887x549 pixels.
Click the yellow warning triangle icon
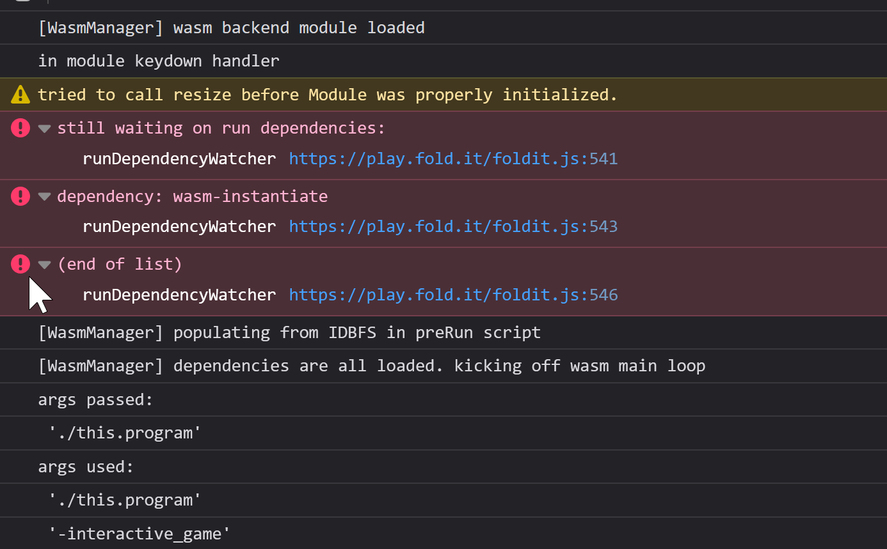(20, 95)
